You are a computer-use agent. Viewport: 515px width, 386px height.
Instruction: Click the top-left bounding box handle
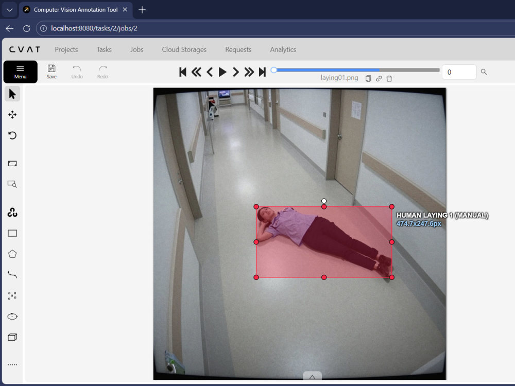pyautogui.click(x=256, y=206)
